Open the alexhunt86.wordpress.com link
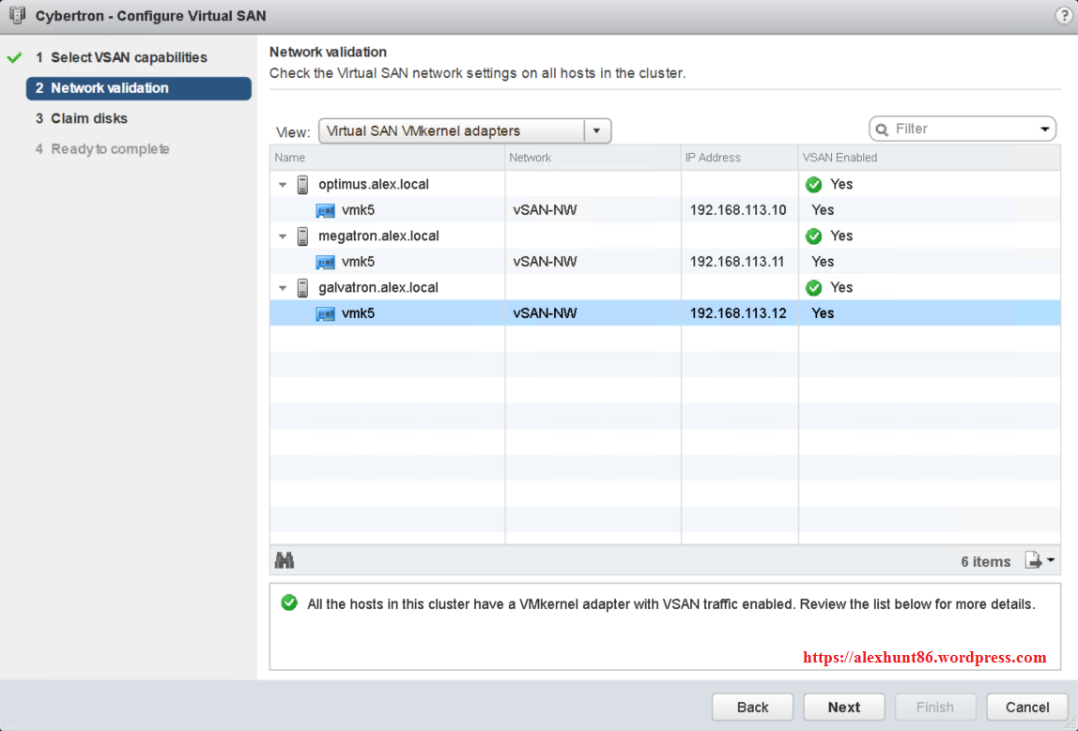This screenshot has height=731, width=1078. 925,657
